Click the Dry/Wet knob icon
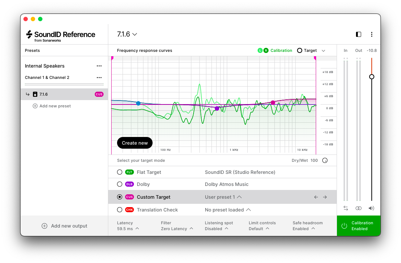This screenshot has width=401, height=263. (x=325, y=160)
